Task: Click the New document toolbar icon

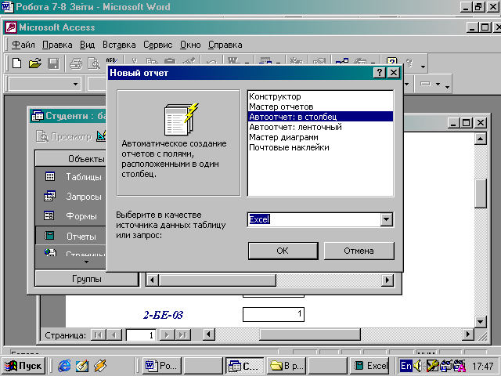Action: pos(16,63)
